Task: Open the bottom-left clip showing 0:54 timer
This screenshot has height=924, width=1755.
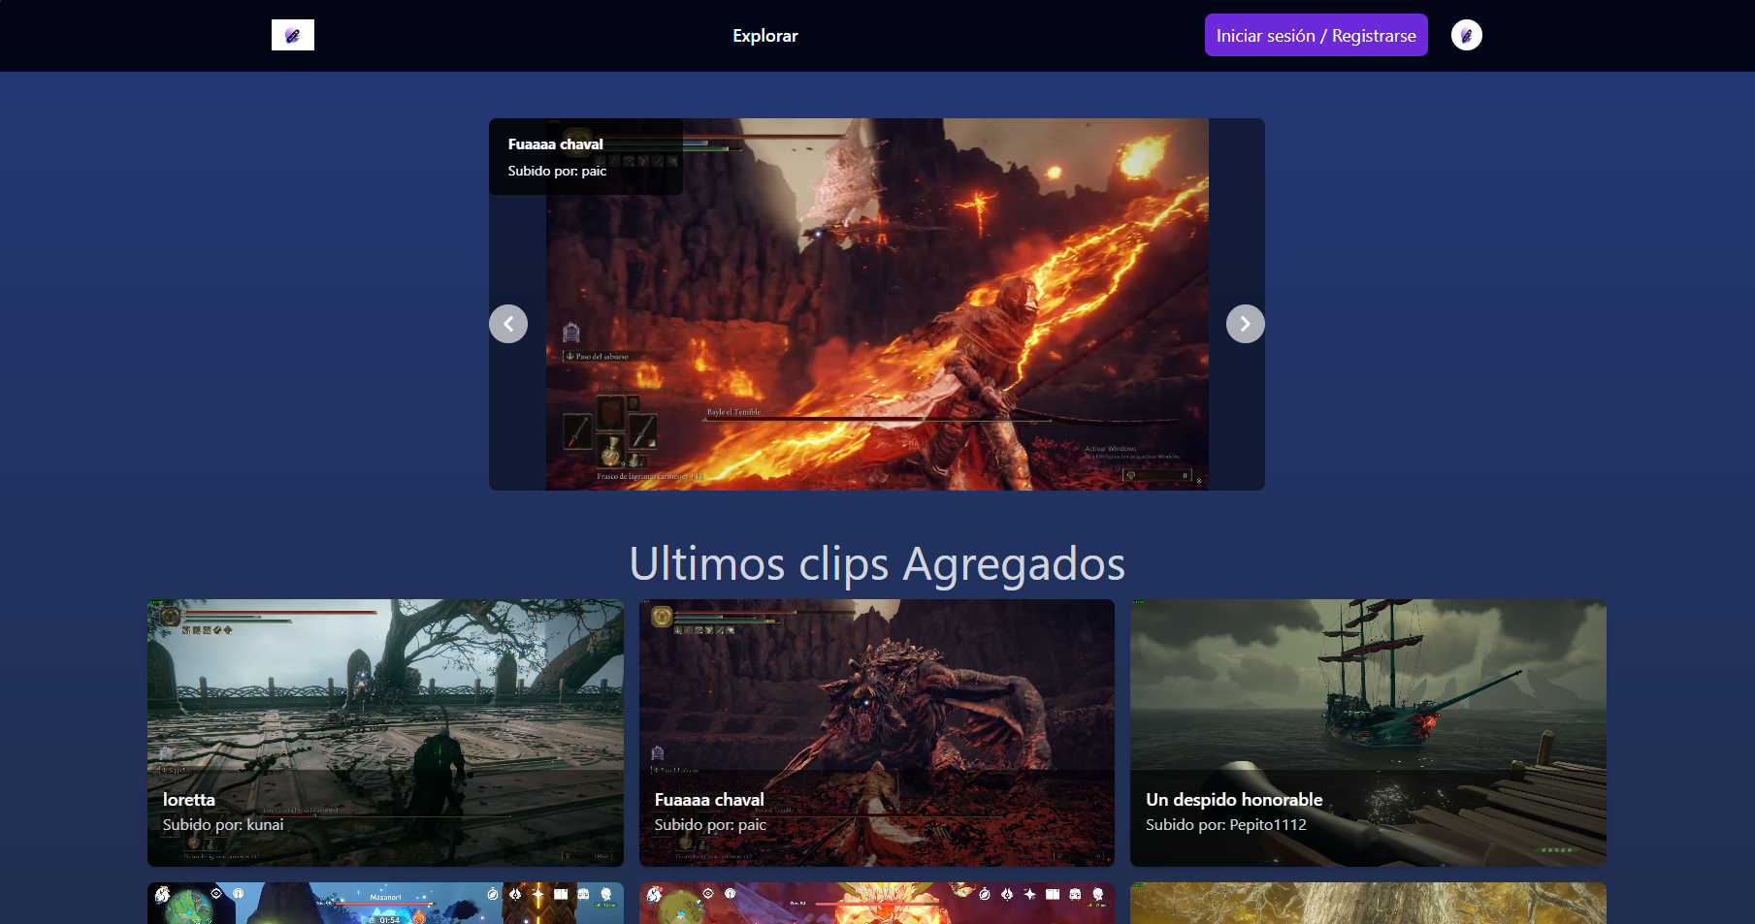Action: pos(385,904)
